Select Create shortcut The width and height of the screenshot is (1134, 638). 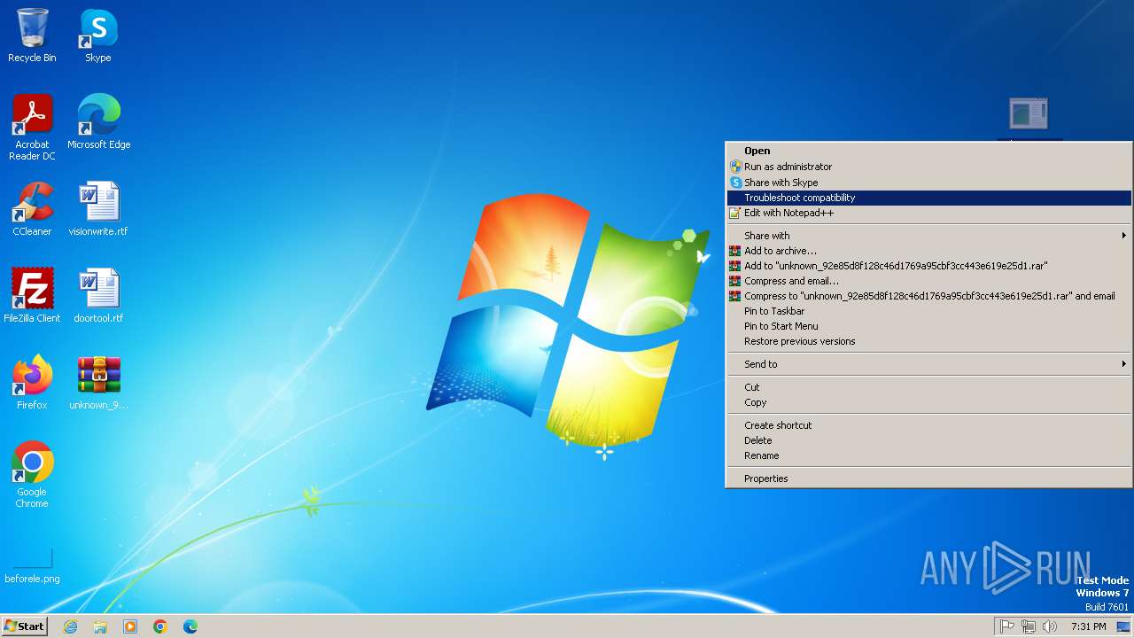click(x=928, y=425)
